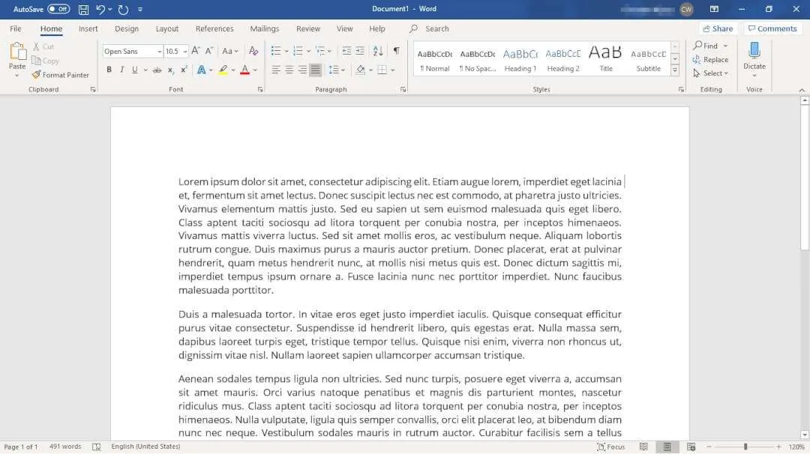Screen dimensions: 810x454
Task: Open the spelling proofing status icon
Action: tap(96, 447)
